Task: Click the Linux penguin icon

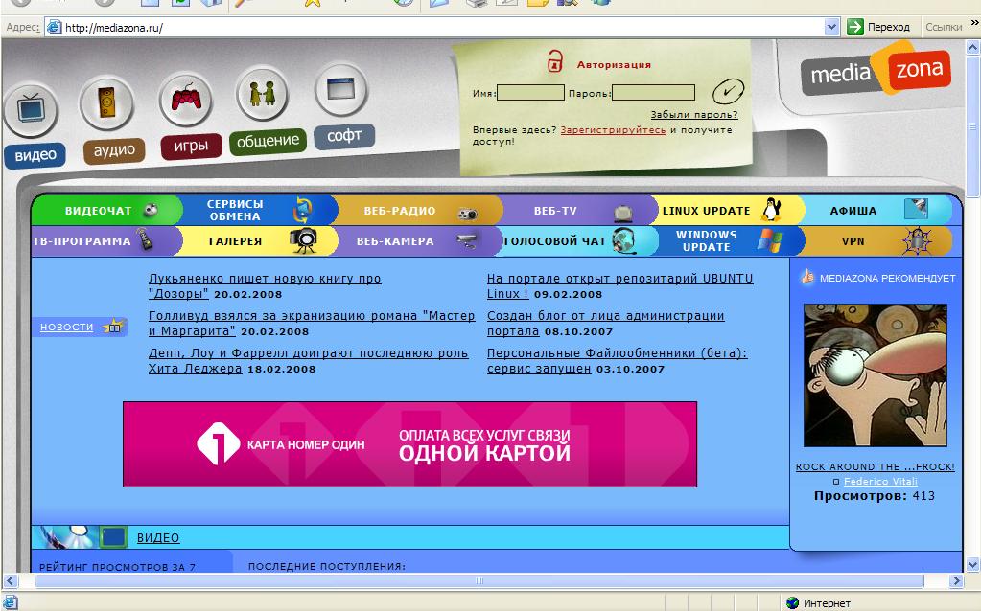Action: coord(772,210)
